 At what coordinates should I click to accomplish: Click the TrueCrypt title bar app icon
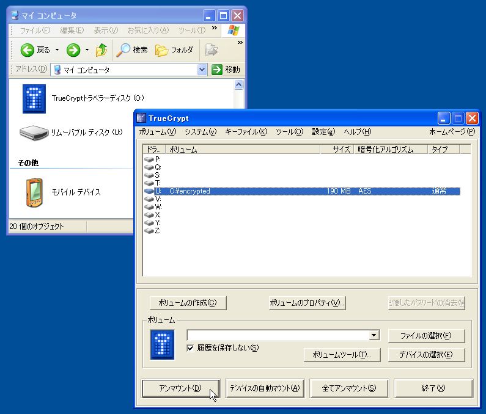tap(141, 118)
